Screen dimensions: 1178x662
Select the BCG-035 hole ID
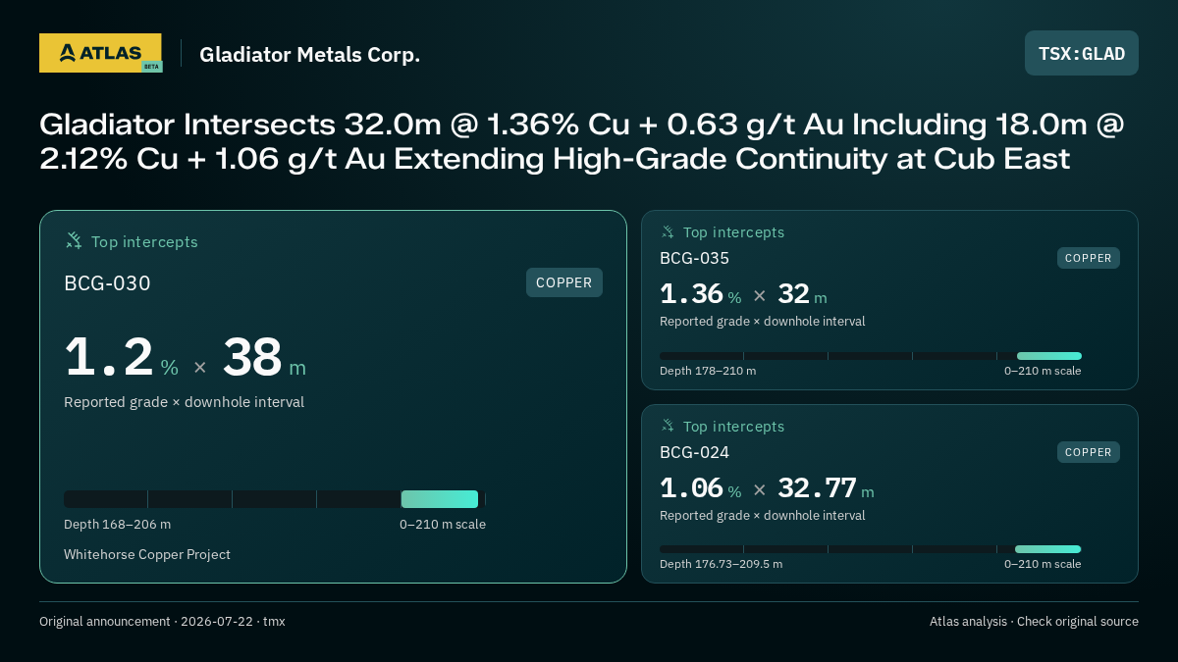click(694, 258)
